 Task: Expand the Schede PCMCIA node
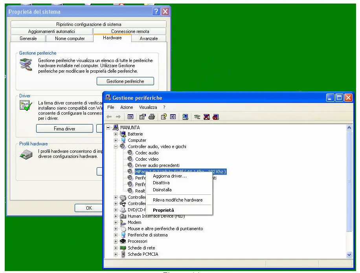[116, 254]
